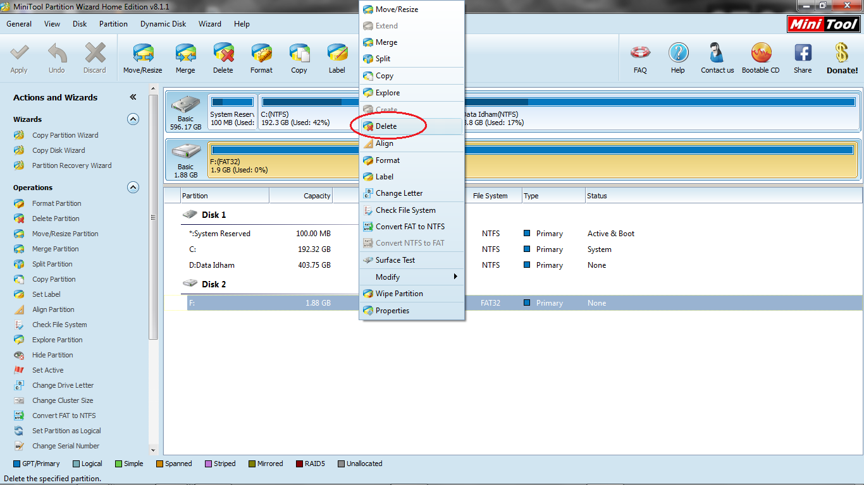
Task: Click the Copy Disk Wizard link
Action: pos(59,150)
